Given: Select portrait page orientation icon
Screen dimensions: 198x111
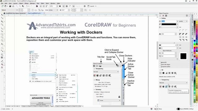Looking at the screenshot, I should pyautogui.click(x=33, y=10).
